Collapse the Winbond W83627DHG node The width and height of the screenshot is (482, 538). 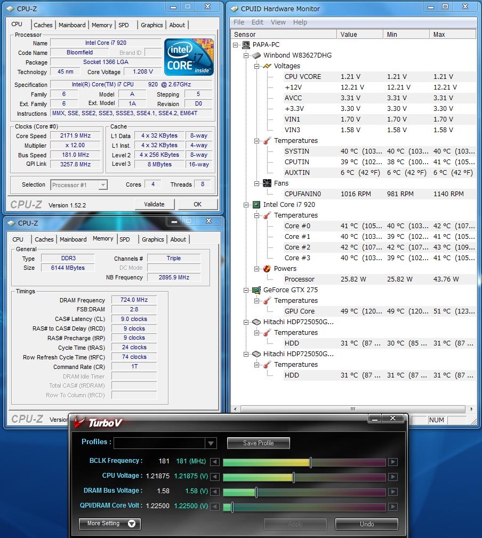[246, 55]
